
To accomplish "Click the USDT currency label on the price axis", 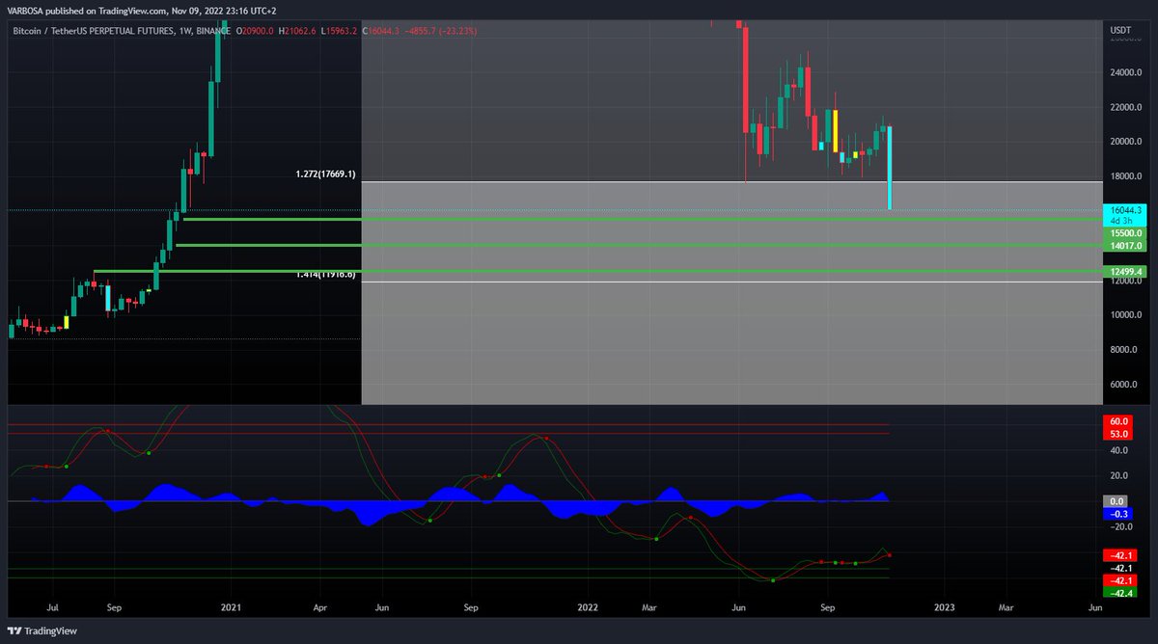I will click(1120, 31).
